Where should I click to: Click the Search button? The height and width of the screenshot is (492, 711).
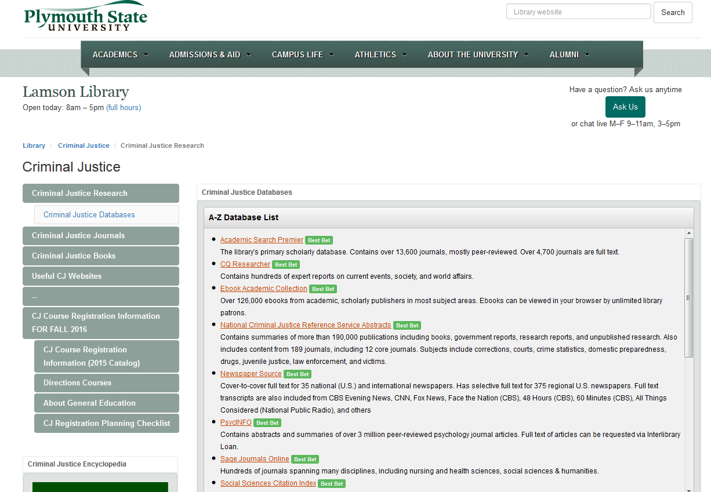[x=673, y=12]
